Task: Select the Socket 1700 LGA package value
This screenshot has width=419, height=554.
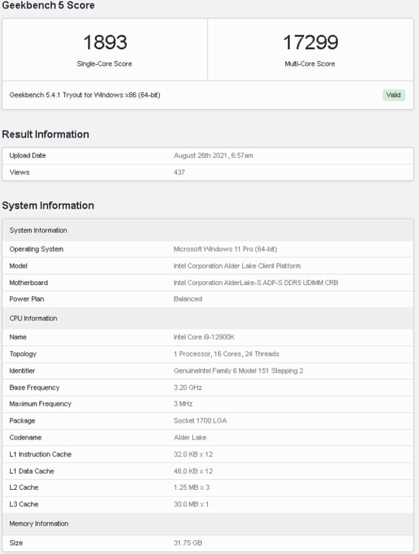Action: (200, 421)
